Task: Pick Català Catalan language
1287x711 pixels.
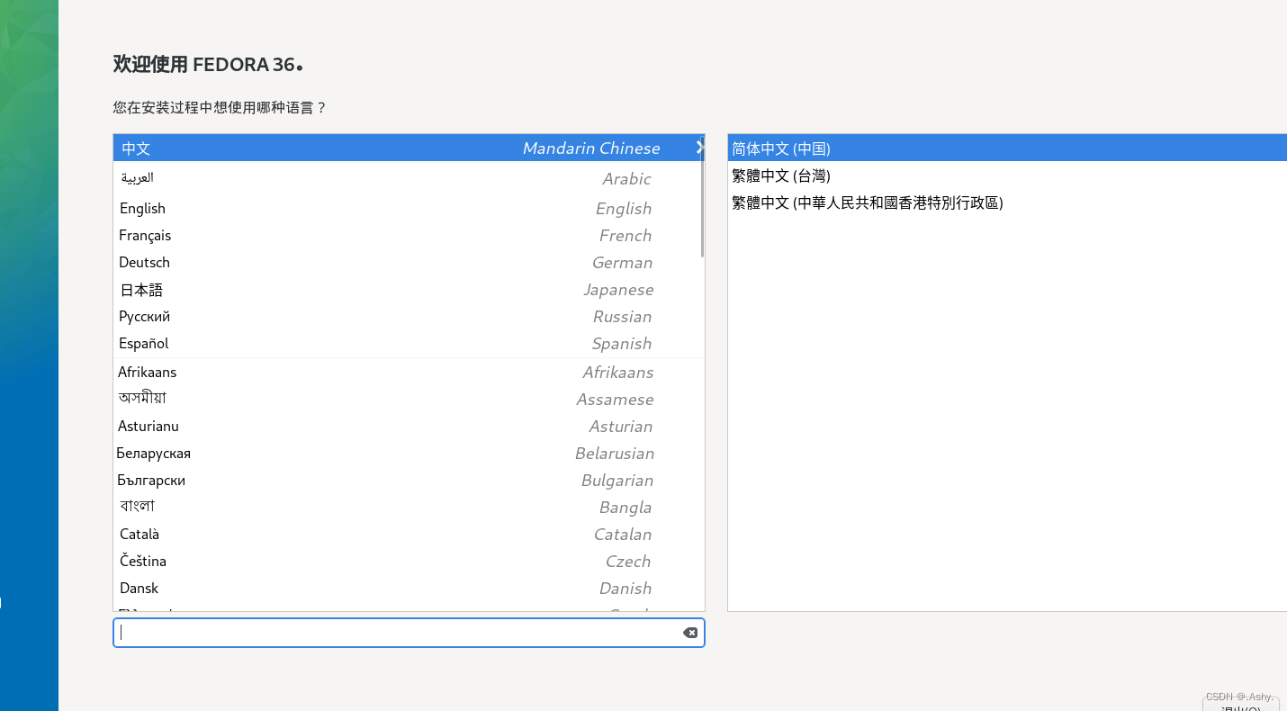Action: (409, 534)
